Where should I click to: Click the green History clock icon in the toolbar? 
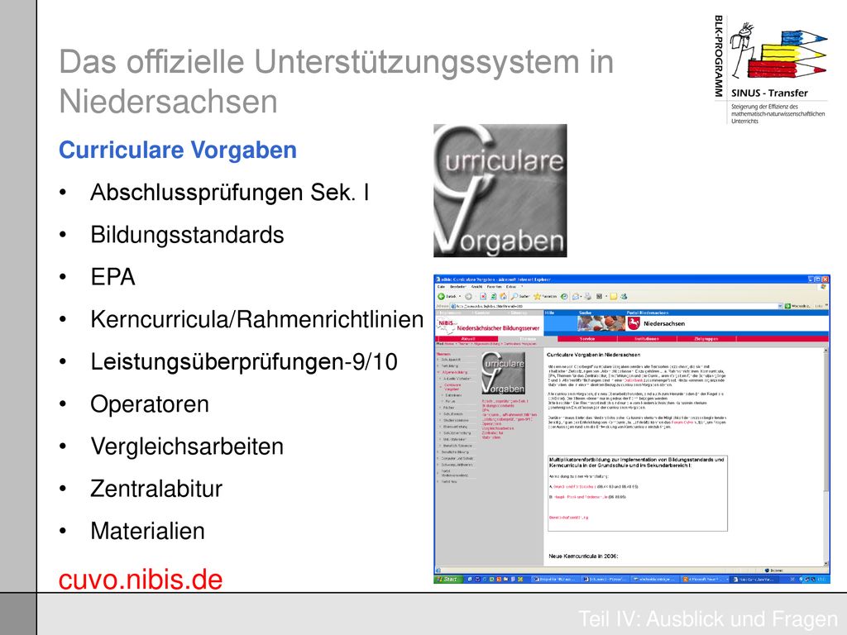coord(564,297)
